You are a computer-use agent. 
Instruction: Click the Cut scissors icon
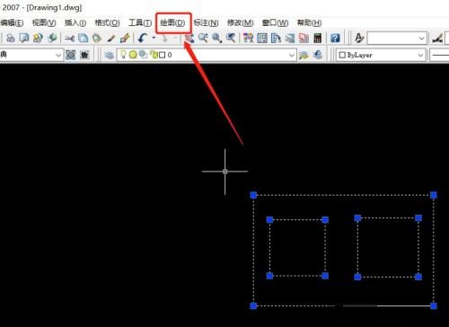tap(69, 39)
